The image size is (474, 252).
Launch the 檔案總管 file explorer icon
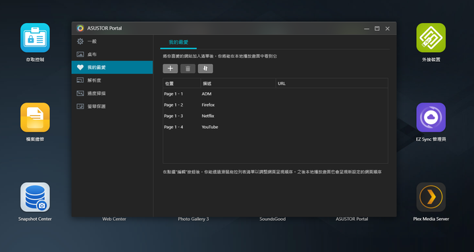point(35,117)
